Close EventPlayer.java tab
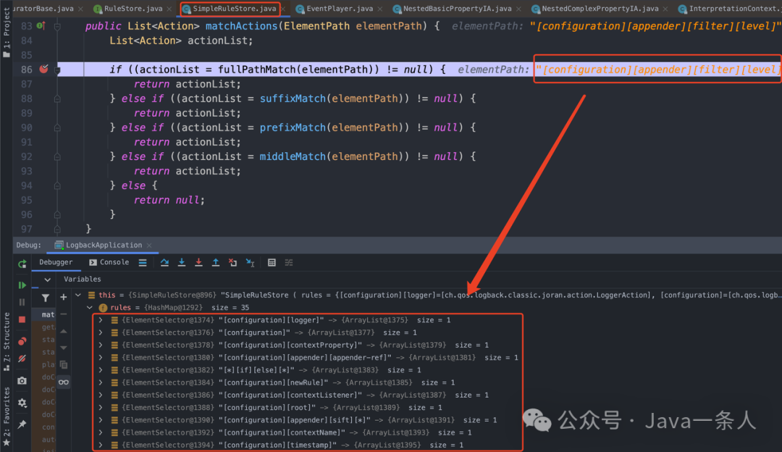Viewport: 782px width, 452px height. pos(380,9)
